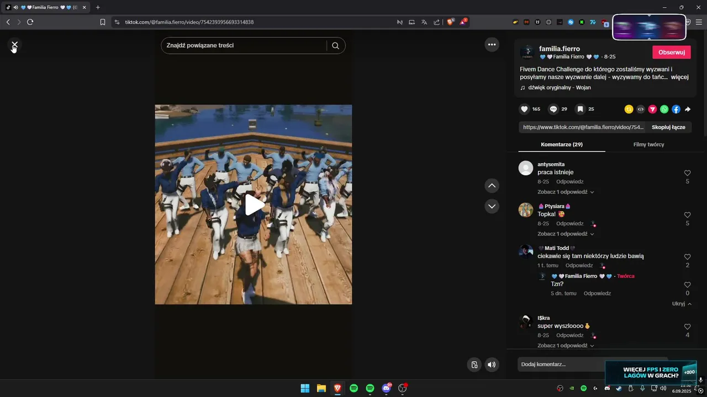Image resolution: width=707 pixels, height=397 pixels.
Task: Open Windows Start menu
Action: tap(305, 388)
